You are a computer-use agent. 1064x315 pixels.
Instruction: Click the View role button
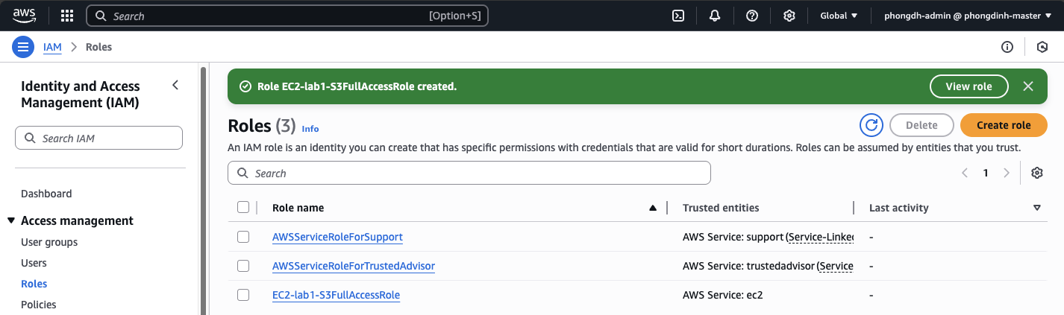click(968, 86)
